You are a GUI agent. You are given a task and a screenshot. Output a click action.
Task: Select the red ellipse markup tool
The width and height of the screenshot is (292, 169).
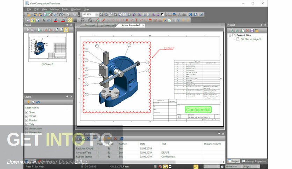122,20
